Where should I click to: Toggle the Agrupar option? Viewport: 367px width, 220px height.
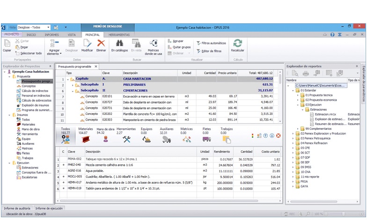point(177,41)
